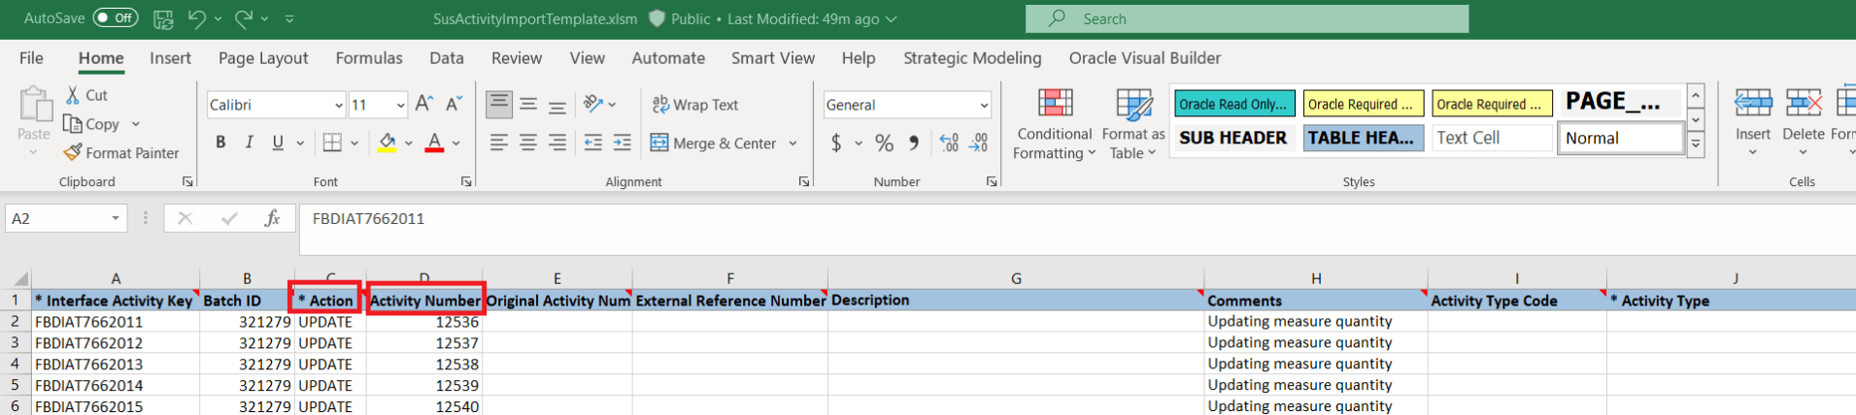Click the Paste clipboard icon
Viewport: 1856px width, 415px height.
tap(34, 104)
